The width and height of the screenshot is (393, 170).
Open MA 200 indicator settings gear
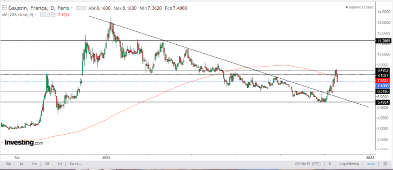(48, 15)
